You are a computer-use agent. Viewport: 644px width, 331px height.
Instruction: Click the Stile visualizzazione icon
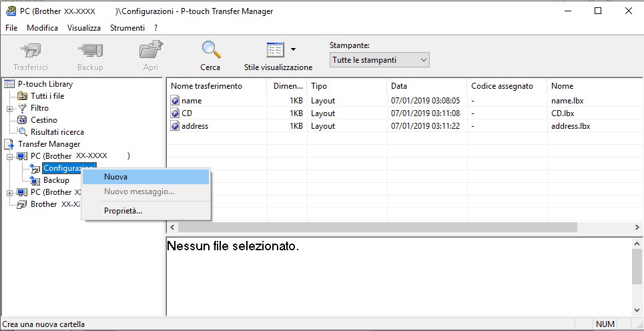coord(276,50)
